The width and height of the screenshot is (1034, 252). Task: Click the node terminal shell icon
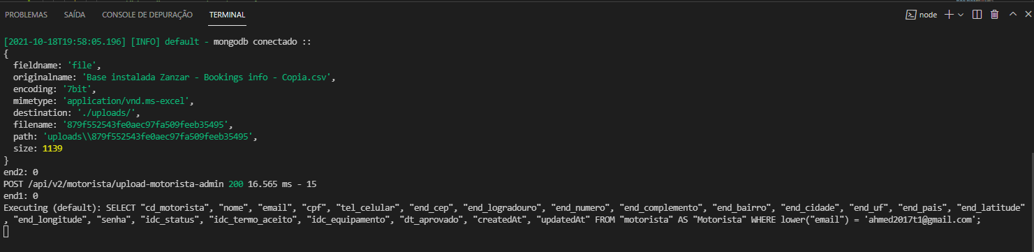click(910, 14)
